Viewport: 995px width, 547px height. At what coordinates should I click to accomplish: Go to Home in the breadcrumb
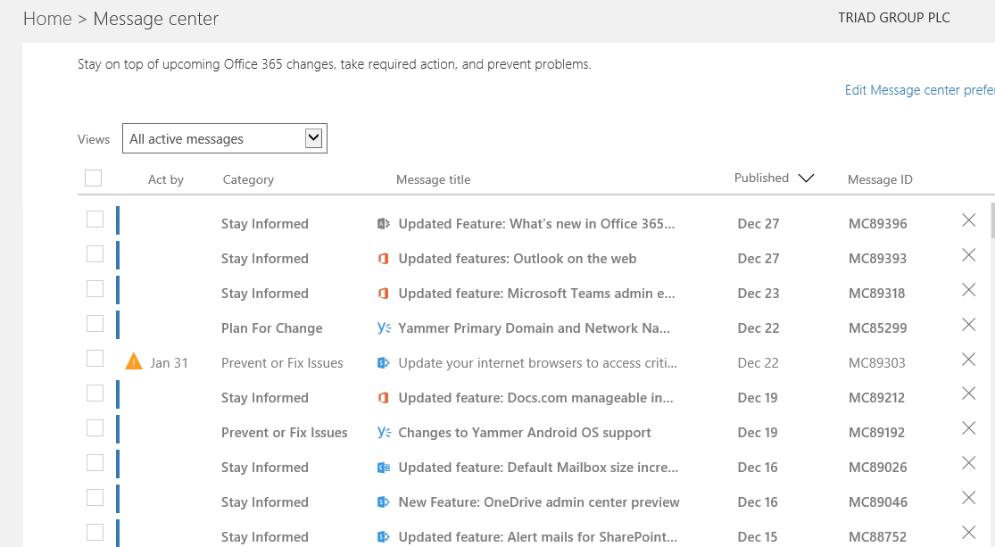pos(47,19)
